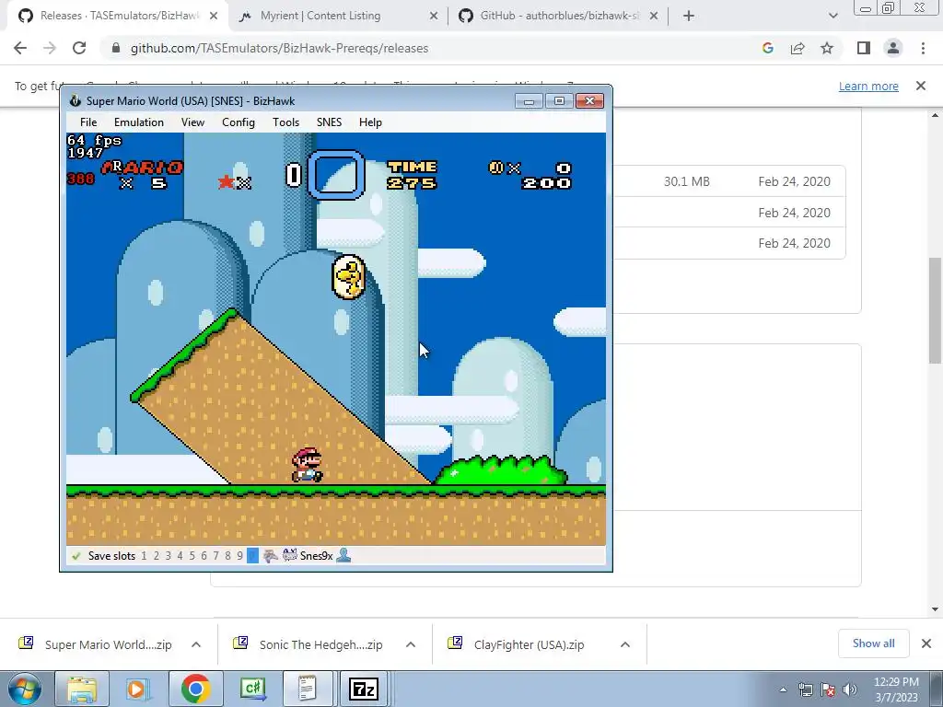The width and height of the screenshot is (943, 707).
Task: Open the SNES menu
Action: [329, 122]
